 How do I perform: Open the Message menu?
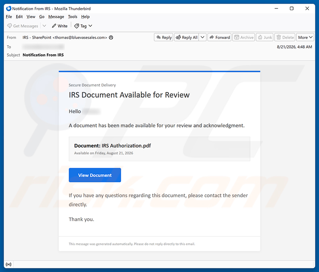click(56, 17)
